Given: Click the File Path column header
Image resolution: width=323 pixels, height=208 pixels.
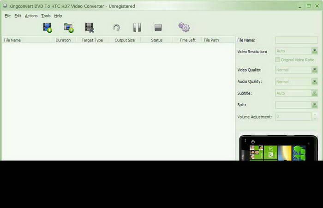Looking at the screenshot, I should point(218,40).
